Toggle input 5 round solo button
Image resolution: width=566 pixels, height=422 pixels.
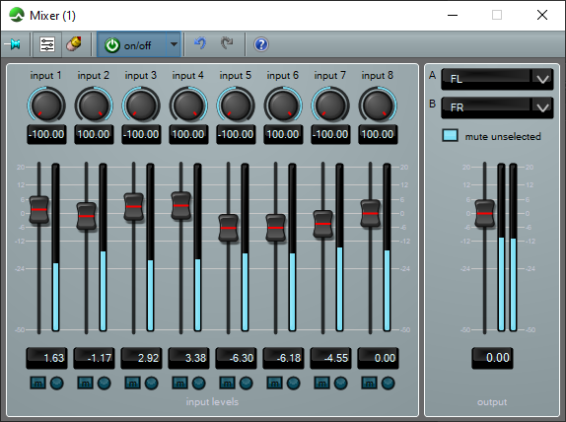click(246, 383)
